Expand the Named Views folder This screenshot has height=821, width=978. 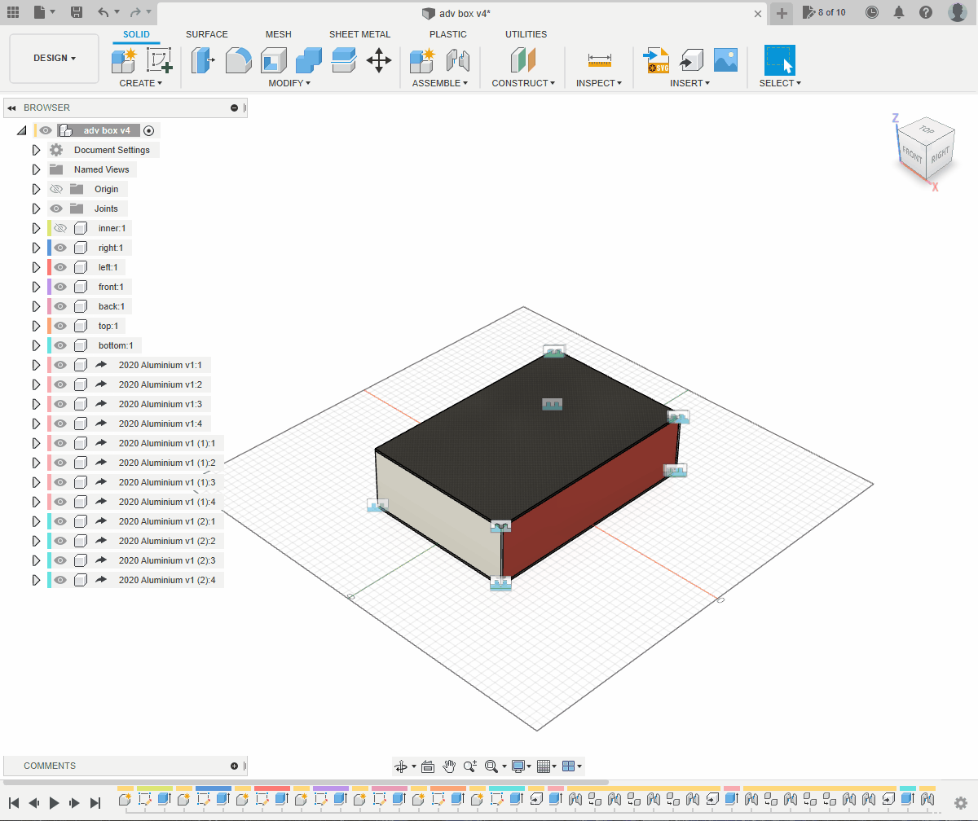pos(36,169)
